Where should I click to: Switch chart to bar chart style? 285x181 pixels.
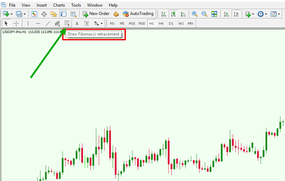click(x=164, y=14)
